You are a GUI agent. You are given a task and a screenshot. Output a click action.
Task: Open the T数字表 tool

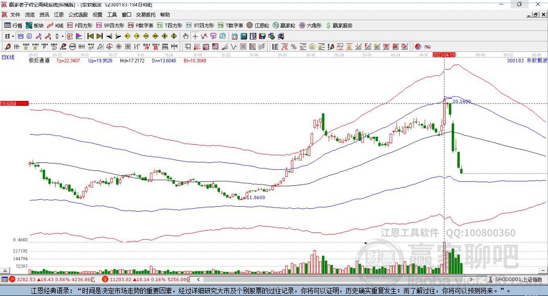click(230, 26)
